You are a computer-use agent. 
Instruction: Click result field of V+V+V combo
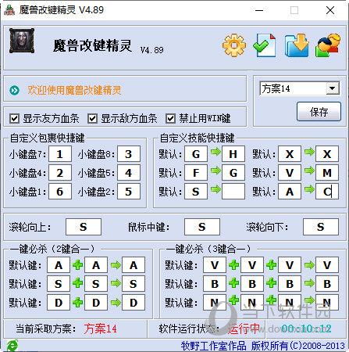point(327,265)
